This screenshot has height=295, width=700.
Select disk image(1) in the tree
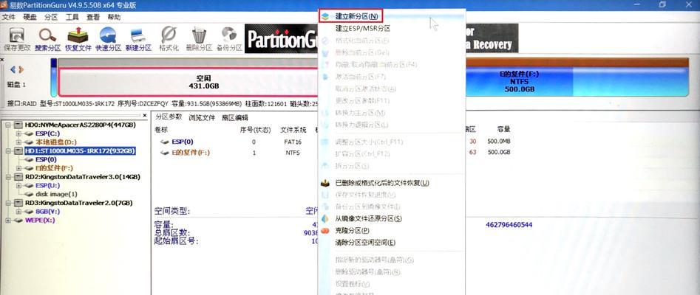tap(56, 194)
